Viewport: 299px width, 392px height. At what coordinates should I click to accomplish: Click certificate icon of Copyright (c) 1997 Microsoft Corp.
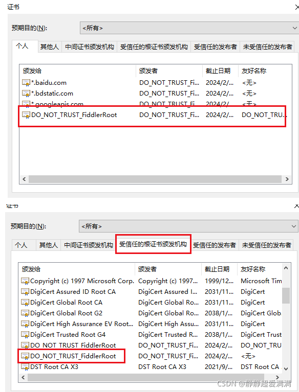25,281
